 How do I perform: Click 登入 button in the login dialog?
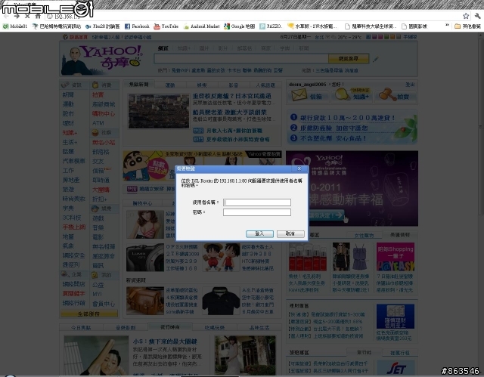point(259,234)
